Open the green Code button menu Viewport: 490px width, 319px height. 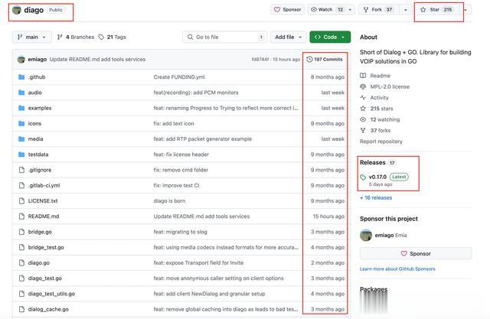(330, 37)
